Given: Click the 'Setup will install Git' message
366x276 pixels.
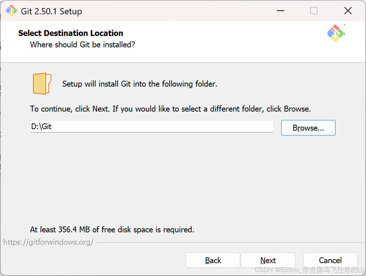Looking at the screenshot, I should [x=140, y=84].
